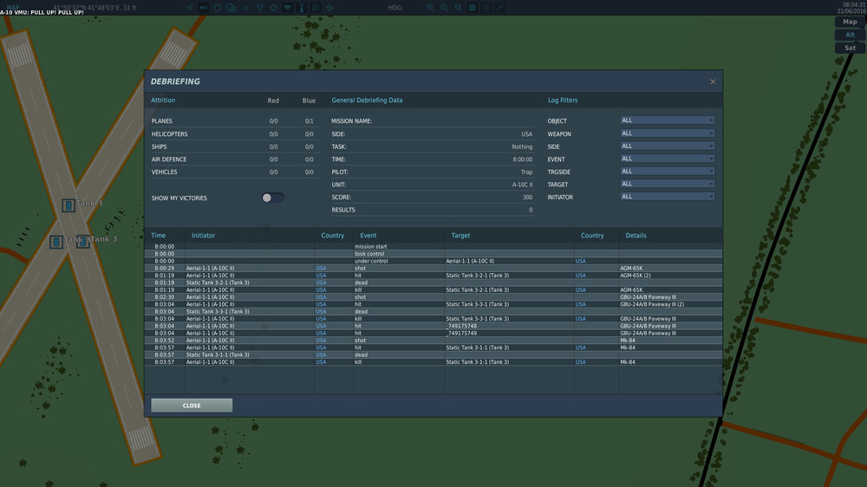Click the General Debriefing Data heading
The width and height of the screenshot is (867, 487).
[367, 101]
